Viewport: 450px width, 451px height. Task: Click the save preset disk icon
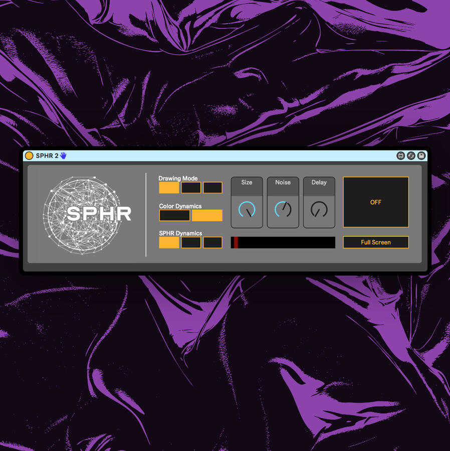pos(421,156)
